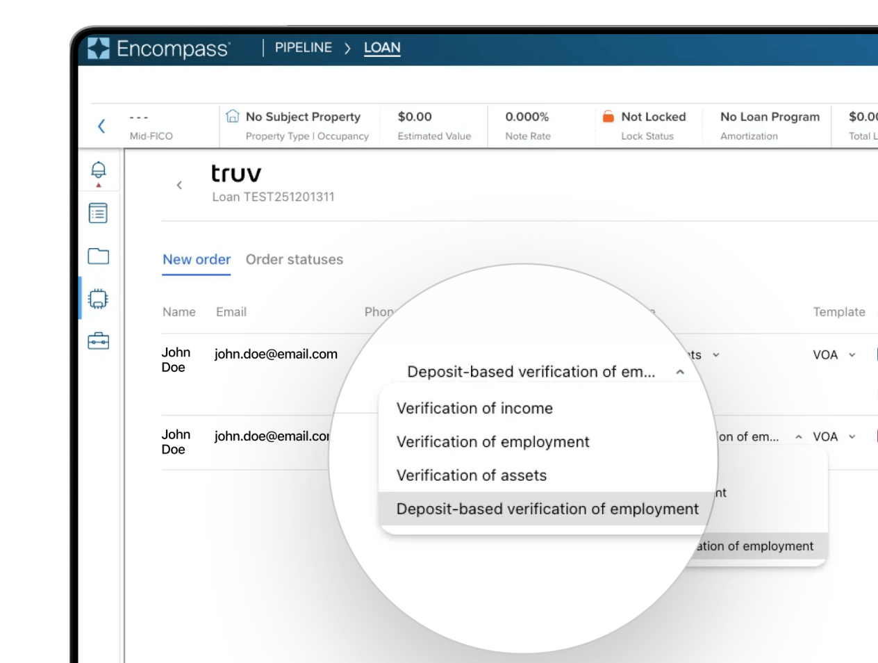Click the PIPELINE breadcrumb link
Image resolution: width=878 pixels, height=663 pixels.
303,48
